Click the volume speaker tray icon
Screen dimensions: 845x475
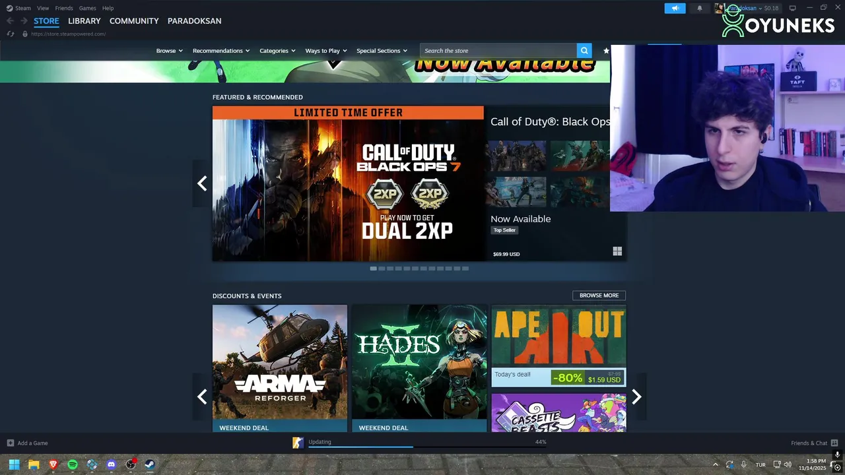[x=788, y=464]
